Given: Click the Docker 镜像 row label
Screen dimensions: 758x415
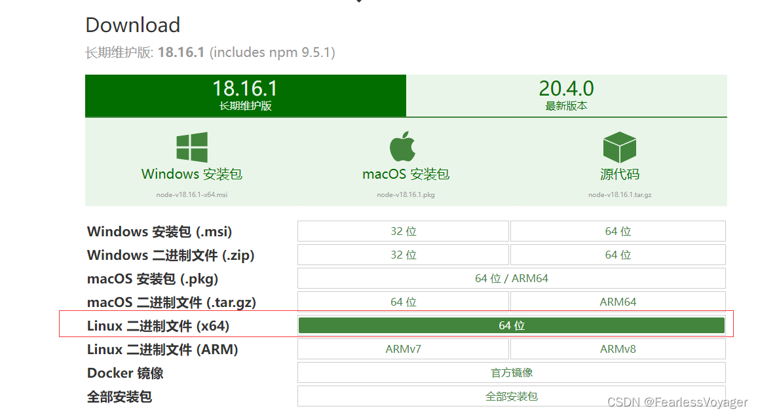Looking at the screenshot, I should [125, 373].
